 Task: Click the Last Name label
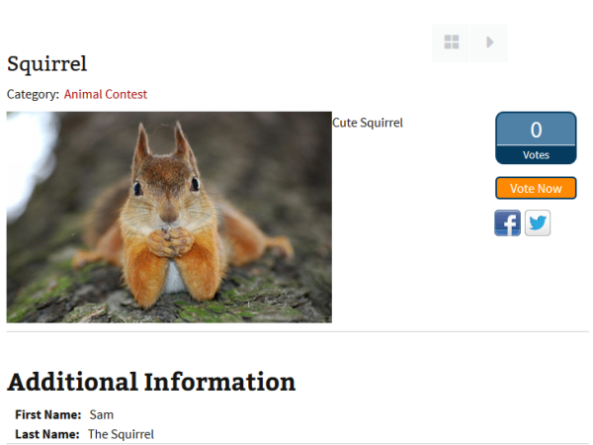[47, 434]
